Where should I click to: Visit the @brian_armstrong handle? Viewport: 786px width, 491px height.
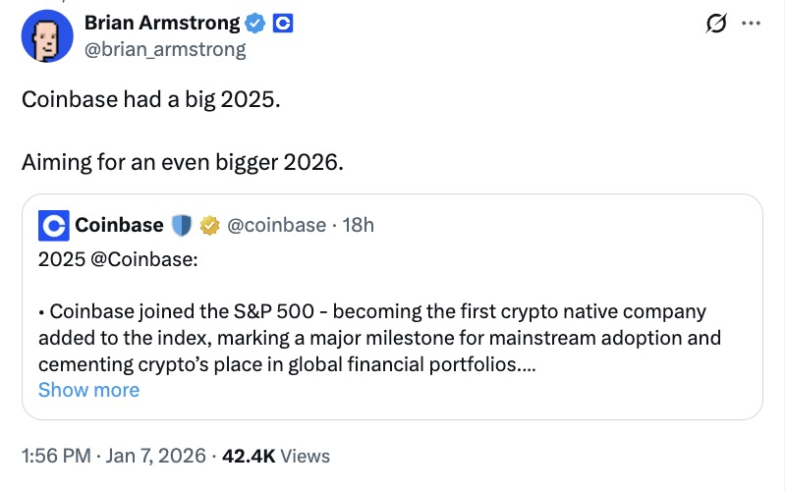165,48
